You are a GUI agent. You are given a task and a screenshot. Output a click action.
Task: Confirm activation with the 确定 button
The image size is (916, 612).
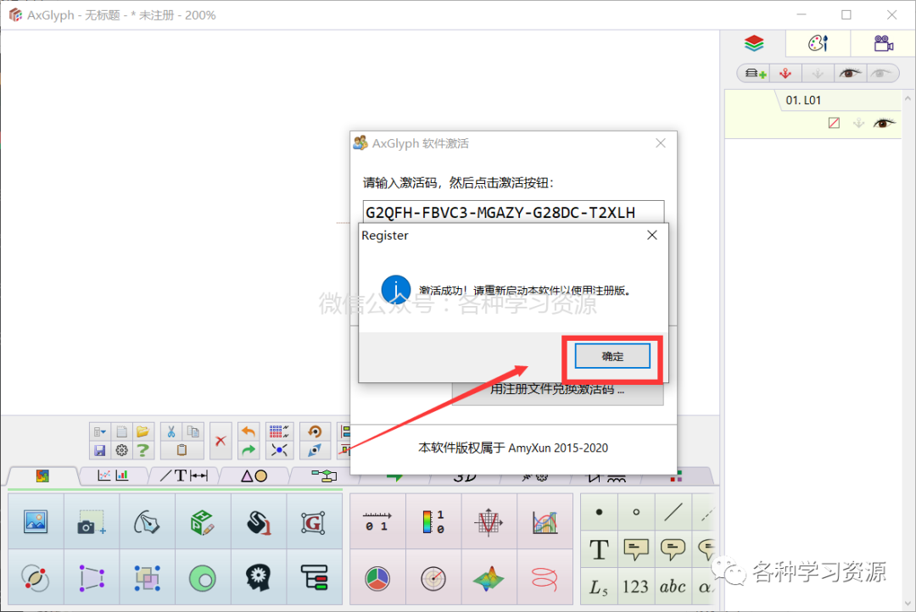tap(612, 356)
